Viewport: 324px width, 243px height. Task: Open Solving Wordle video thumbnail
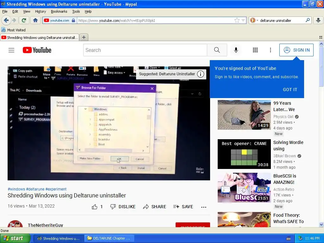click(x=244, y=154)
